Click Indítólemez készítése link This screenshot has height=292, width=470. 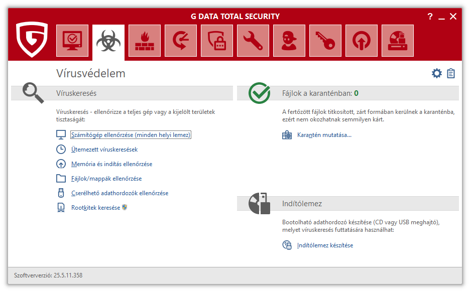tap(325, 245)
